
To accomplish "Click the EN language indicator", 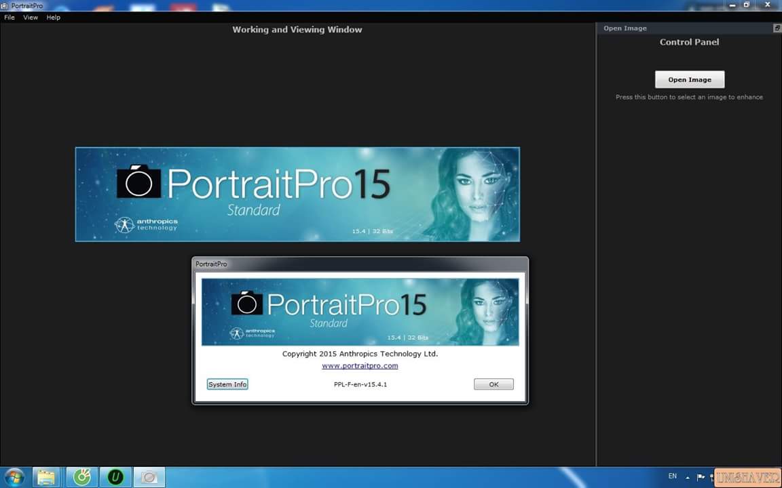I will click(672, 476).
